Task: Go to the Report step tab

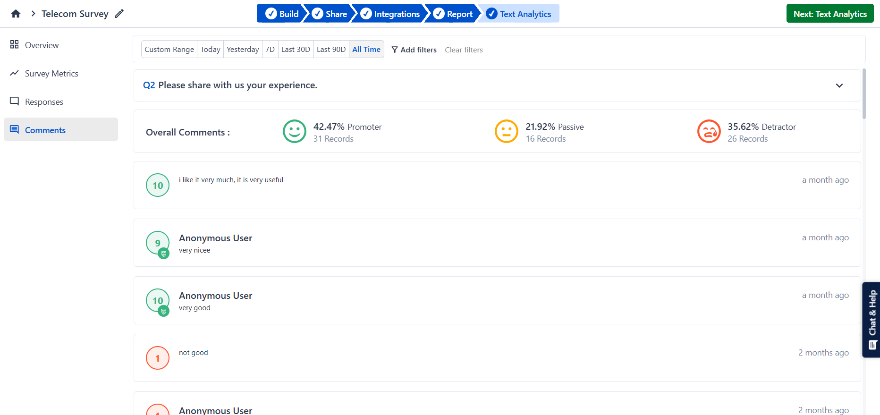Action: coord(454,14)
